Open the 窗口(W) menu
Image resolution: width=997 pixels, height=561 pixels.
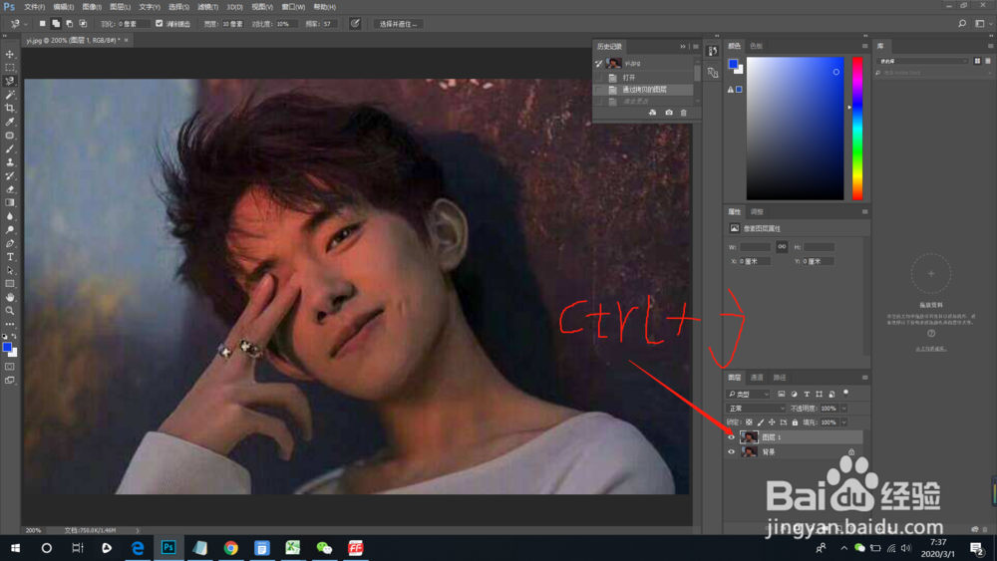pos(293,7)
